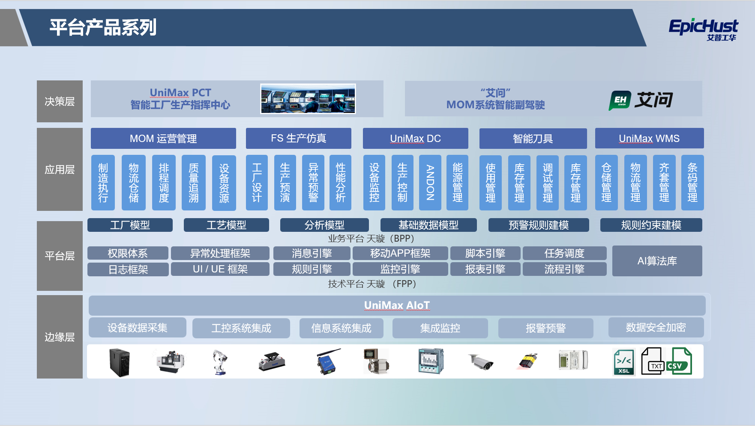Click the 工控系统集成 box

[x=241, y=328]
